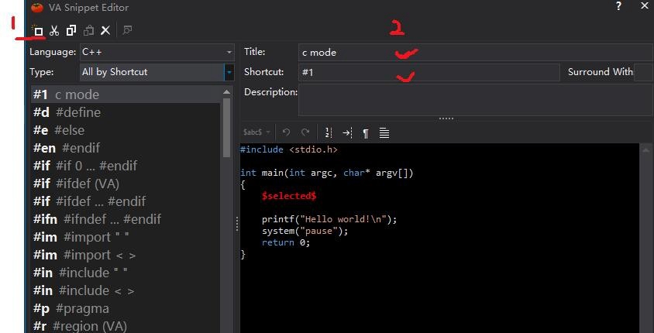Select the #if 0 ... #endif snippet
This screenshot has height=333, width=654.
(126, 166)
